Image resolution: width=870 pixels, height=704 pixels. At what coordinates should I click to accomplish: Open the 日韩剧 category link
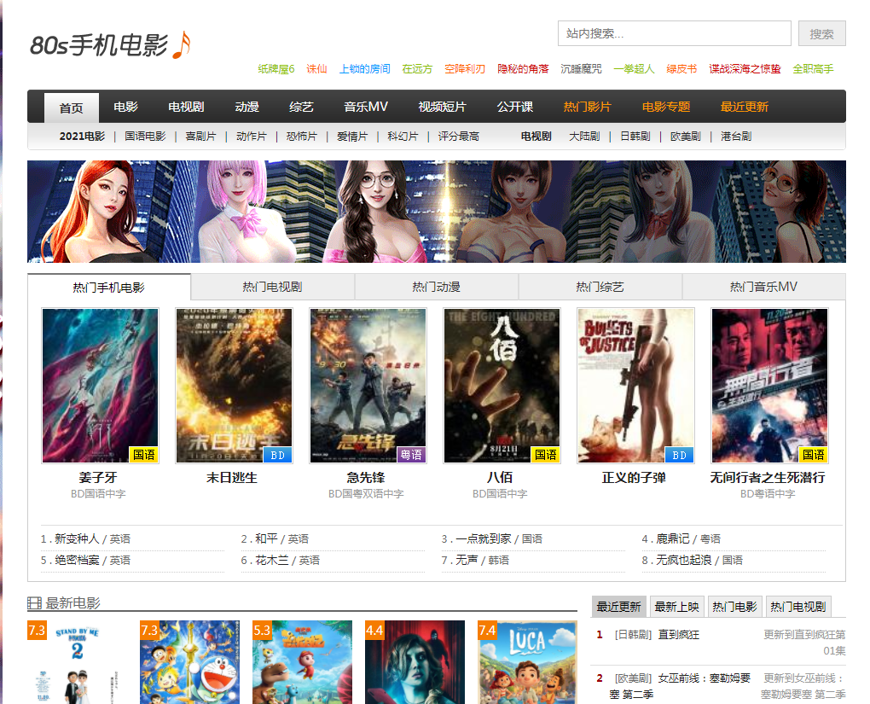pos(635,137)
